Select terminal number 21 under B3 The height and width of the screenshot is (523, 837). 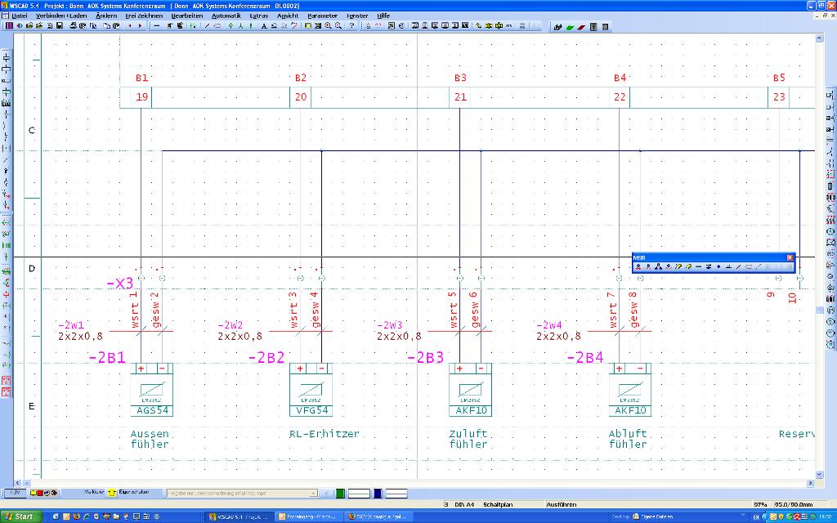(460, 97)
